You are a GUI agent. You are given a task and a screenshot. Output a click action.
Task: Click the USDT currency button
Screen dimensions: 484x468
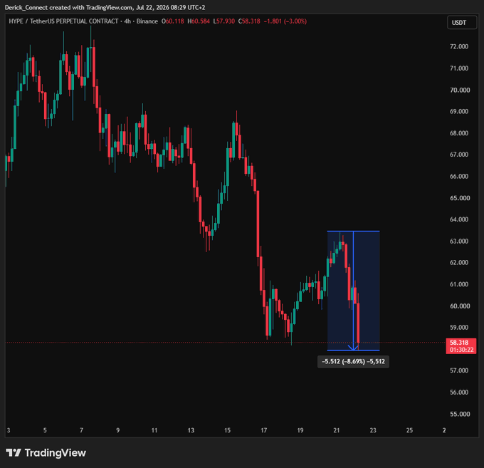coord(462,23)
